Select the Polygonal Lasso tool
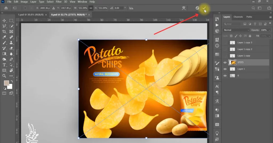The image size is (273, 143). point(4,26)
